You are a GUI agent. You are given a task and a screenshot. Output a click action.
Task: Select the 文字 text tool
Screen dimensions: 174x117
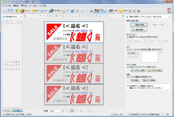click(44, 11)
